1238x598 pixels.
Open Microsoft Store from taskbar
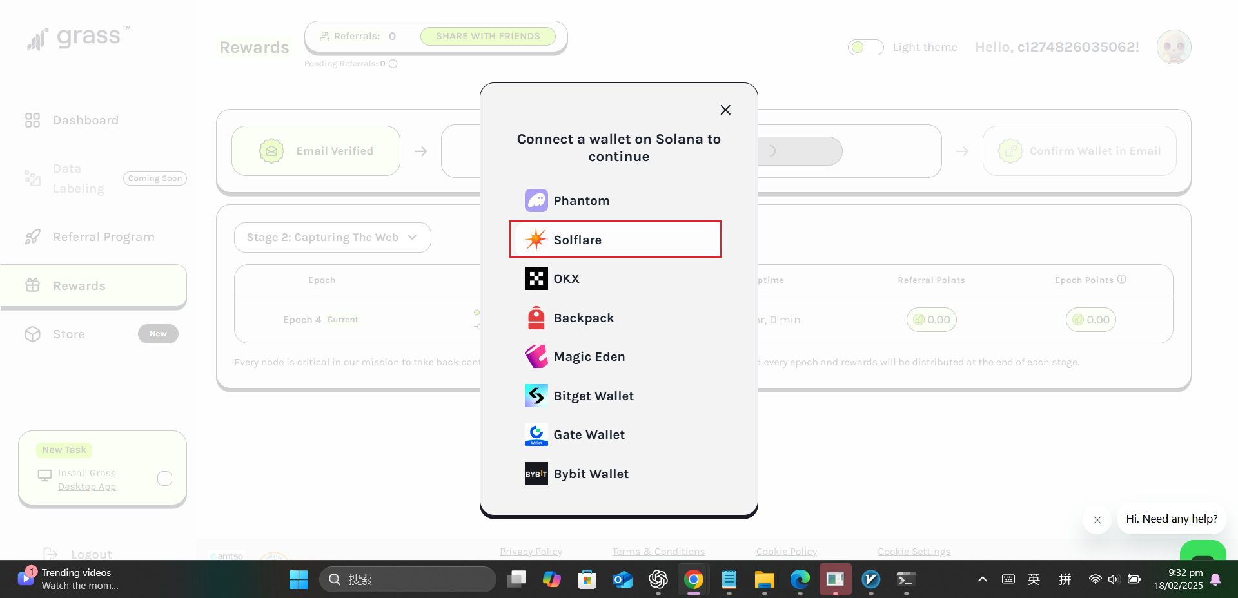pos(587,579)
